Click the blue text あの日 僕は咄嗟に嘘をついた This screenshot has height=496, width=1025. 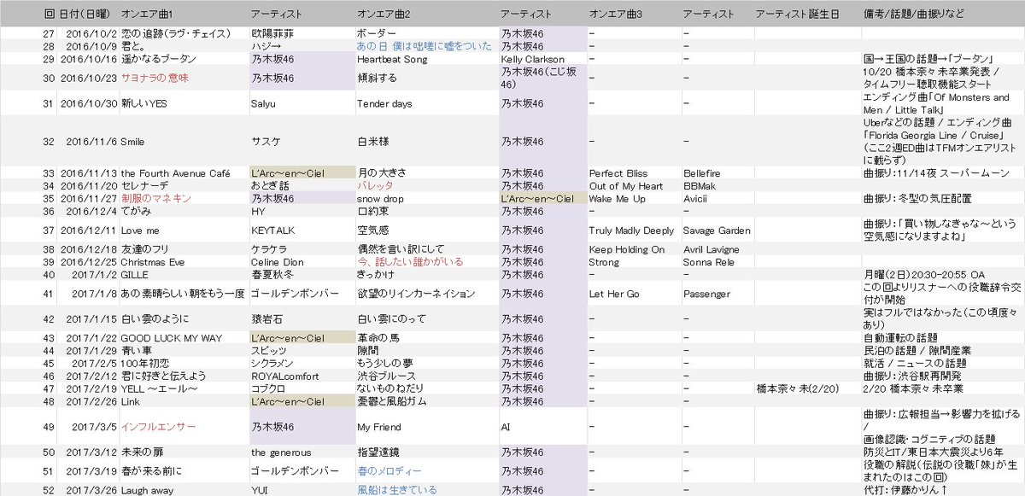(x=424, y=46)
